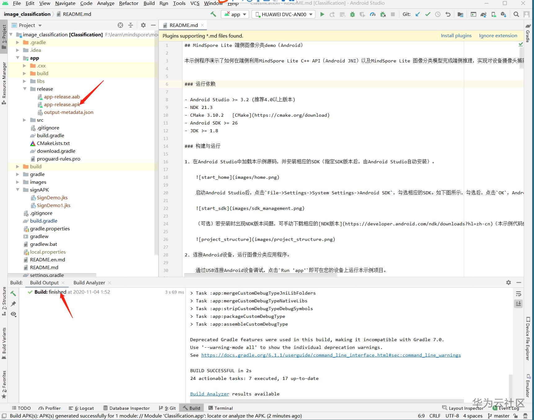This screenshot has width=534, height=420.
Task: Open the Event Log button
Action: [506, 408]
